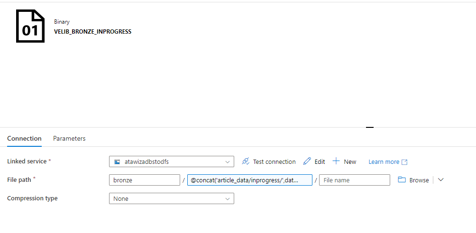This screenshot has height=233, width=476.
Task: Click the storage icon inside Linked service box
Action: click(x=117, y=162)
